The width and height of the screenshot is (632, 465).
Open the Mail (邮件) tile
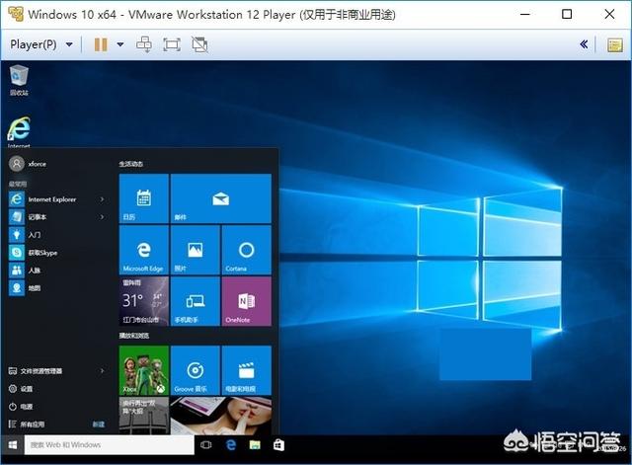coord(221,198)
